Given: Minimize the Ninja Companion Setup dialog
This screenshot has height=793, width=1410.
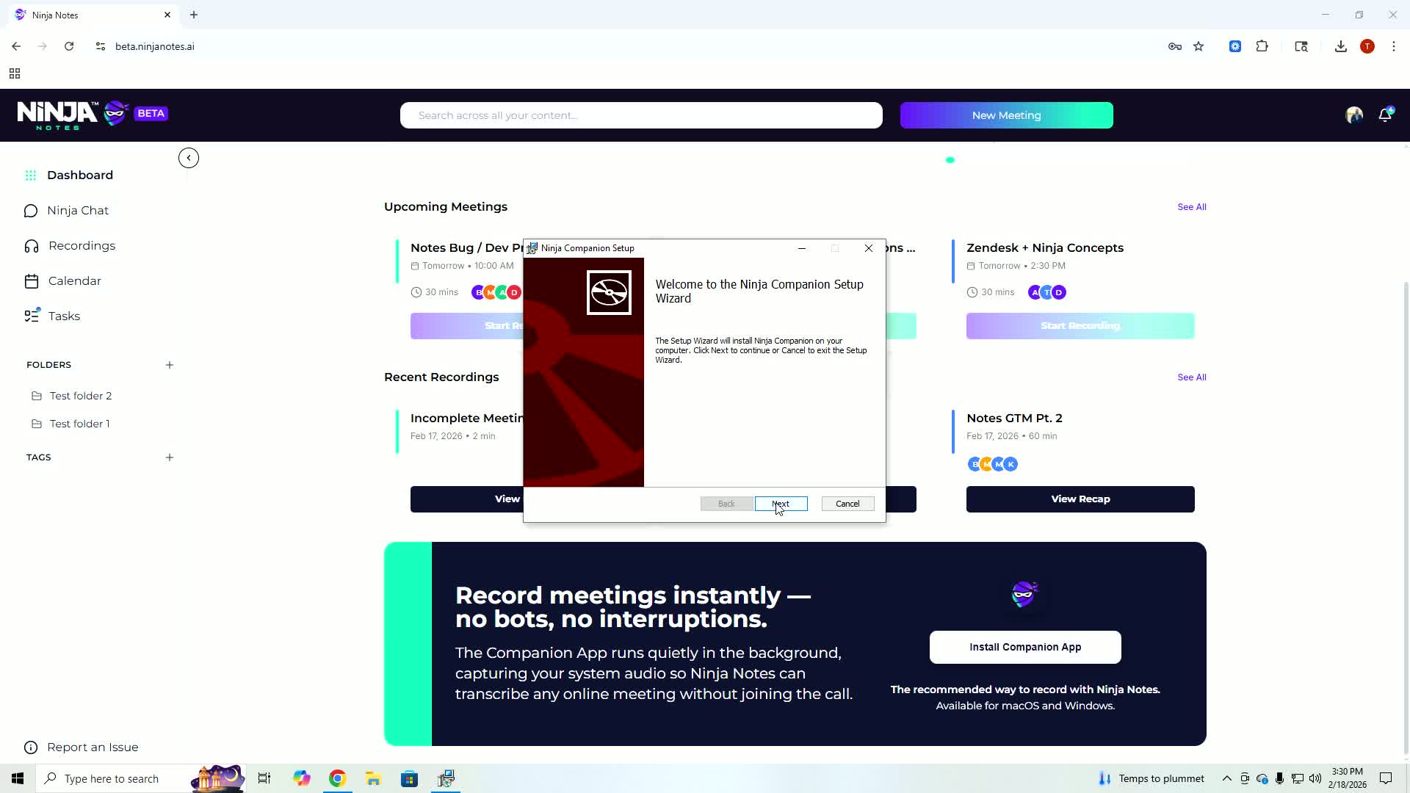Looking at the screenshot, I should [802, 248].
